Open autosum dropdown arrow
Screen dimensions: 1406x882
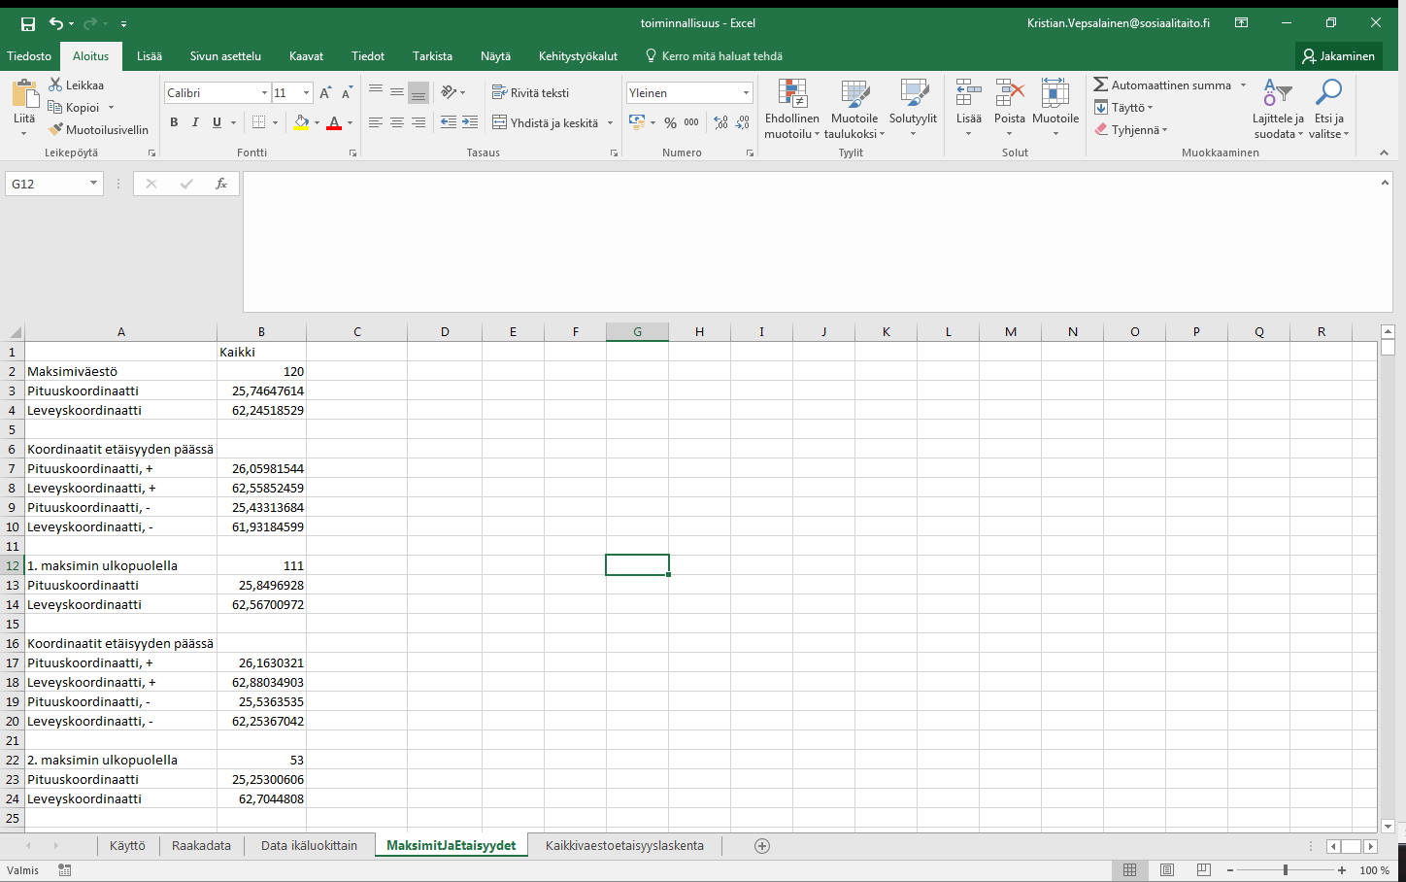click(1243, 85)
